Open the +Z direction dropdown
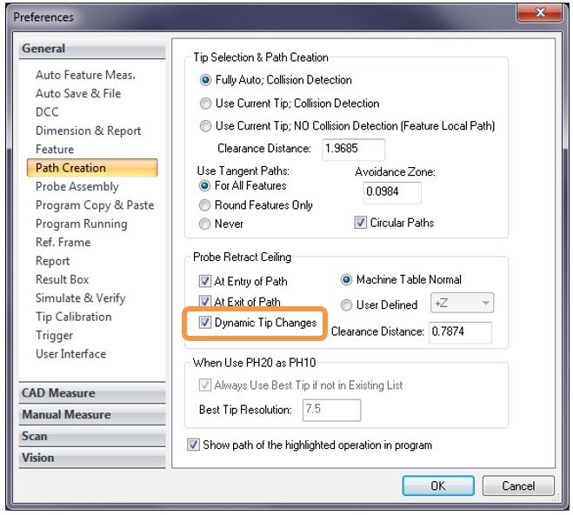Screen dimensions: 573x515 pos(462,303)
